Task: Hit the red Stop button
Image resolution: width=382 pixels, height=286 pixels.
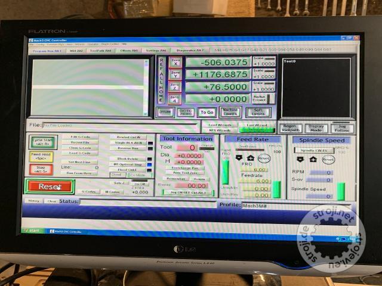Action: (41, 169)
